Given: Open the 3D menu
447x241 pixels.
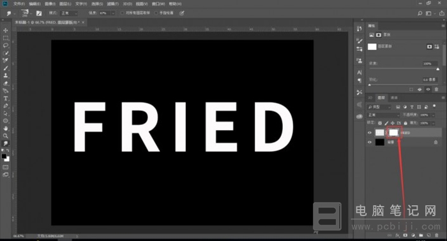Looking at the screenshot, I should (x=127, y=4).
